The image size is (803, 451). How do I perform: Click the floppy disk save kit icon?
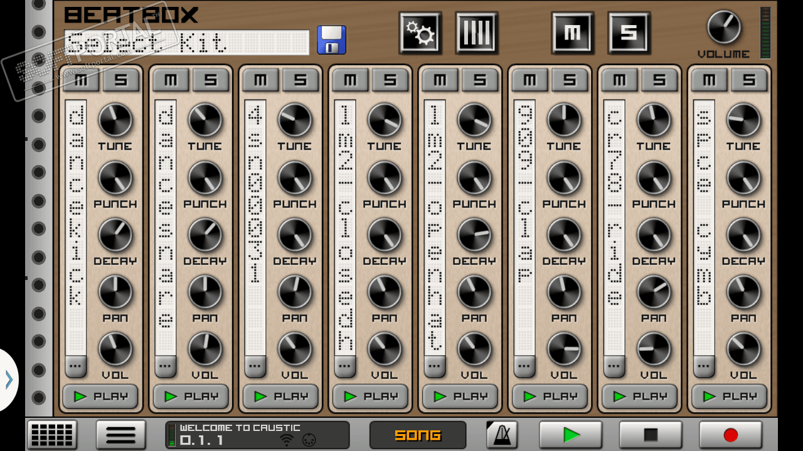331,40
